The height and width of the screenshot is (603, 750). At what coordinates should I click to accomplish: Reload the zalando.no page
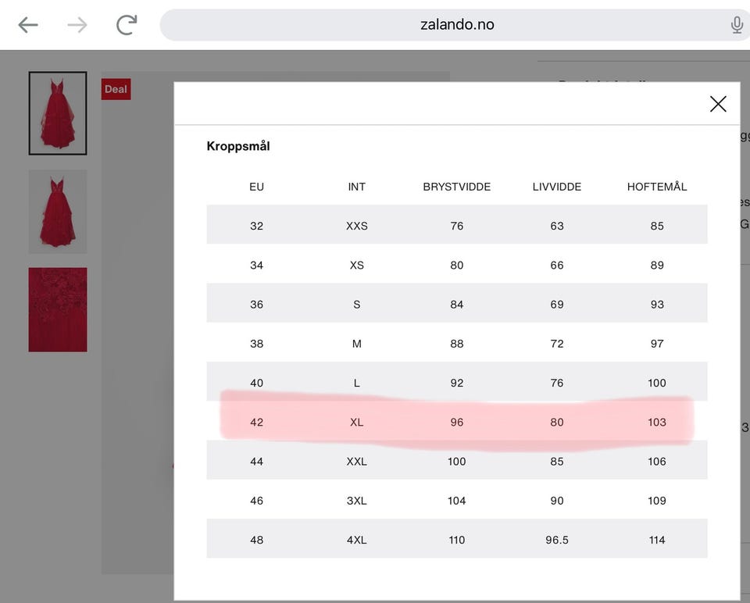(127, 25)
